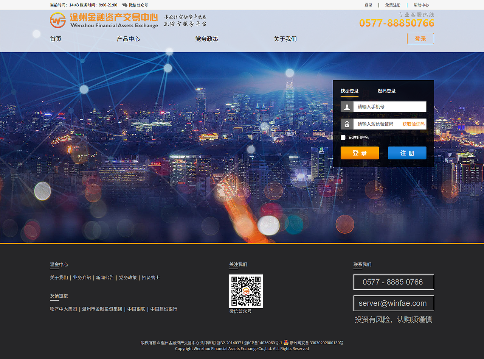Click the police badge icon near 浙公网安备
The height and width of the screenshot is (359, 484).
point(286,343)
